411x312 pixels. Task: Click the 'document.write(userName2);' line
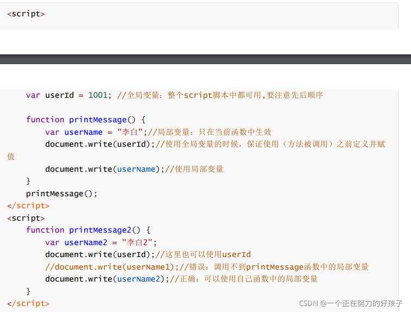pyautogui.click(x=107, y=279)
